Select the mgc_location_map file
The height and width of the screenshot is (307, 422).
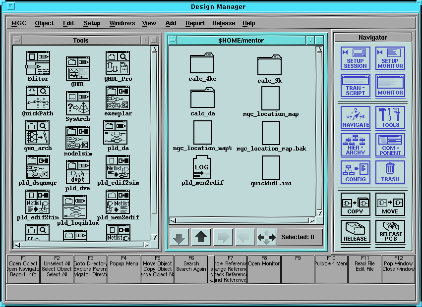coord(270,98)
